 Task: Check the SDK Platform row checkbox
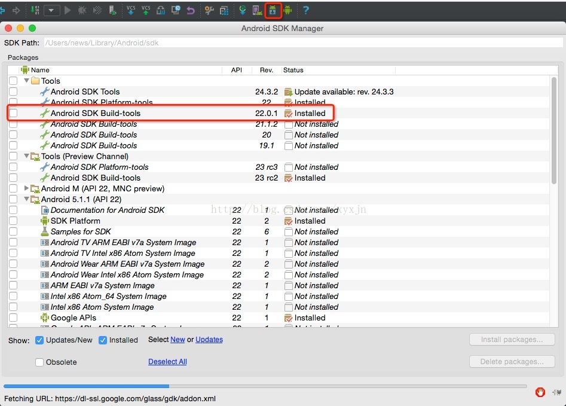13,221
